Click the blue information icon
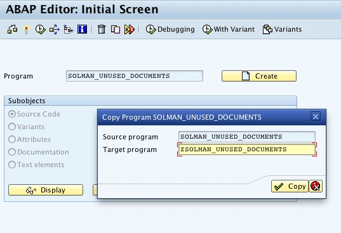The width and height of the screenshot is (341, 233). point(82,29)
